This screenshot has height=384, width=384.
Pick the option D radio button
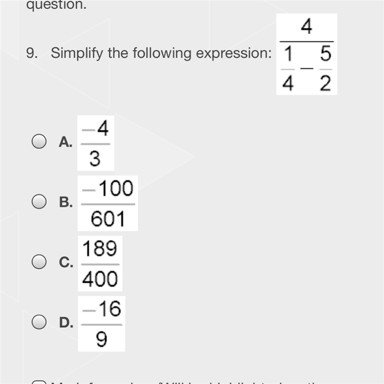coord(39,322)
